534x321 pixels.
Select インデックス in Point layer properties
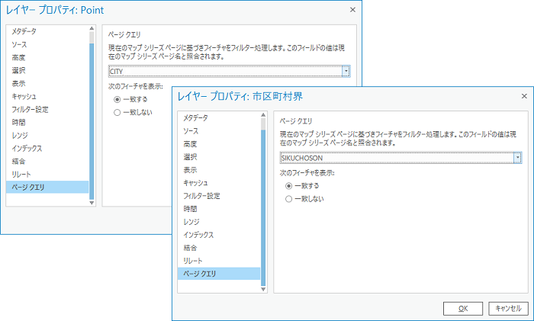pos(27,148)
